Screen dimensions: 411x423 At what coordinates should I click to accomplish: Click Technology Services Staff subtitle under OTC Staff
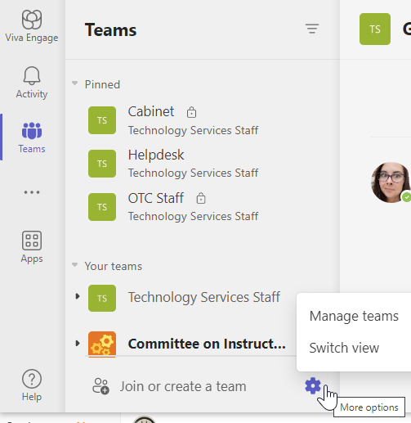point(193,216)
